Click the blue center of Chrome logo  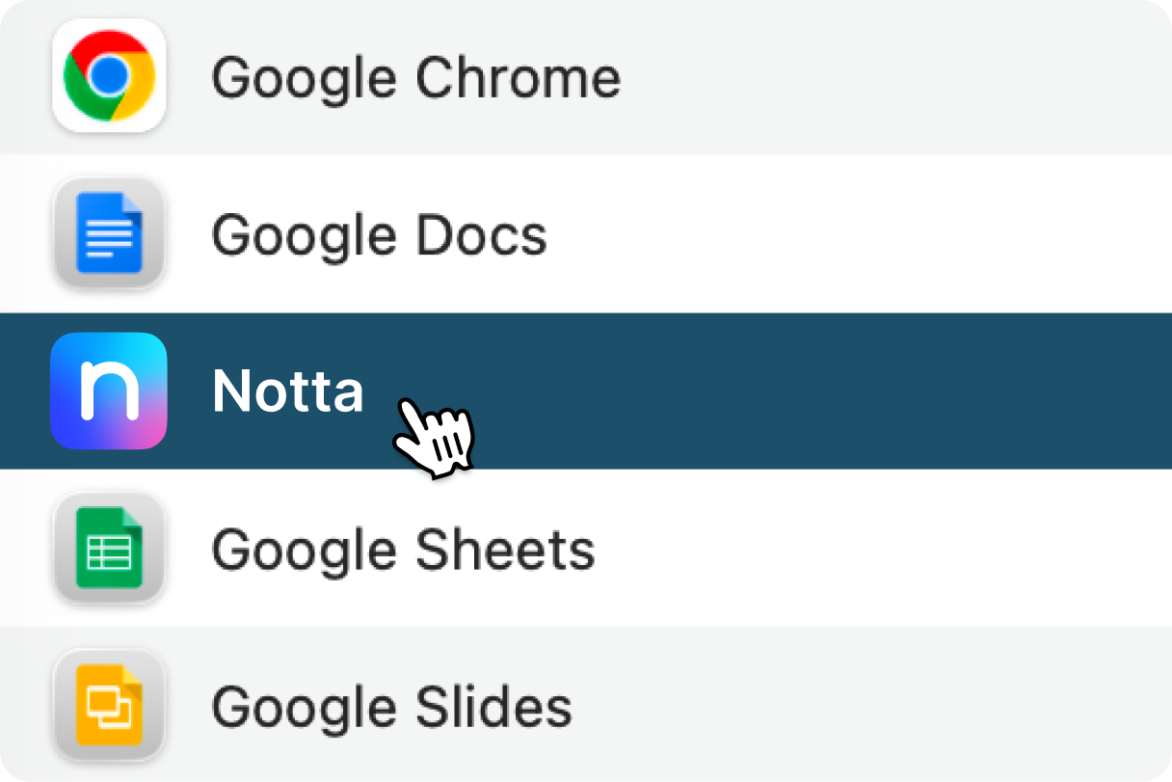(x=109, y=74)
